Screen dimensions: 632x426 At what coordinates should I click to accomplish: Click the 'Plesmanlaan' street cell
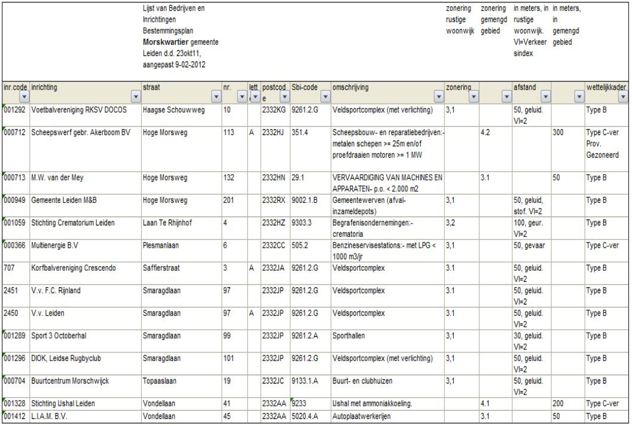(x=181, y=250)
